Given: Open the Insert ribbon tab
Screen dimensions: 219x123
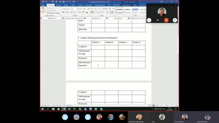Looking at the screenshot, I should click(x=59, y=5).
